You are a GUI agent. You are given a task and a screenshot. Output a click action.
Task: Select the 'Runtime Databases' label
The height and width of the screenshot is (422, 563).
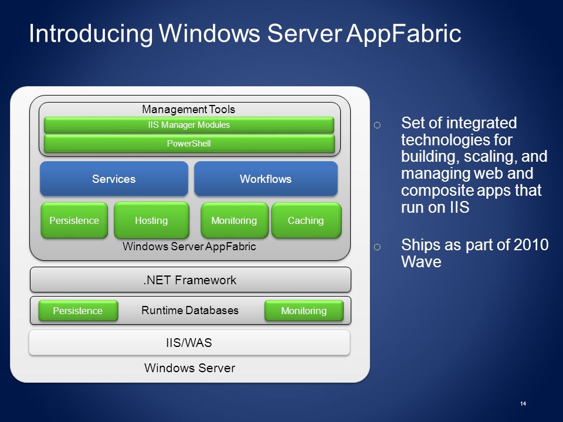pyautogui.click(x=190, y=310)
